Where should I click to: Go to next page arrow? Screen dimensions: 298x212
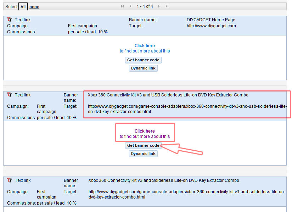coord(159,6)
